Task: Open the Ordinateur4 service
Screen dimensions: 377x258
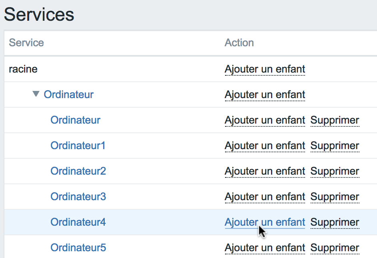Action: tap(78, 222)
